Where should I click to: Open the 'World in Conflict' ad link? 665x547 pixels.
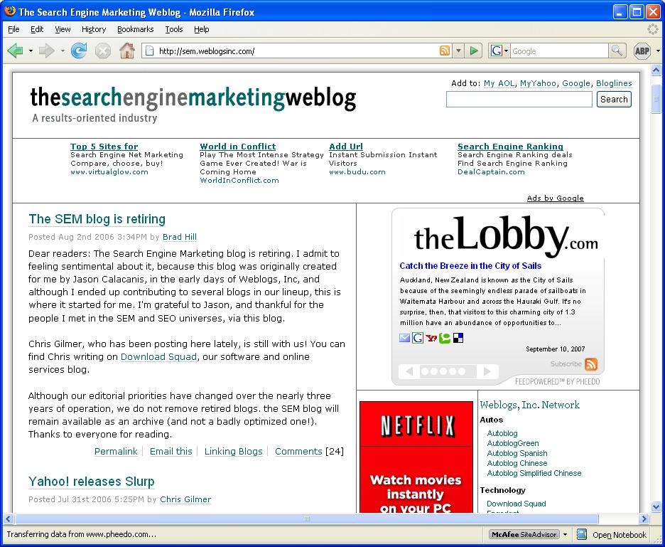pyautogui.click(x=237, y=147)
